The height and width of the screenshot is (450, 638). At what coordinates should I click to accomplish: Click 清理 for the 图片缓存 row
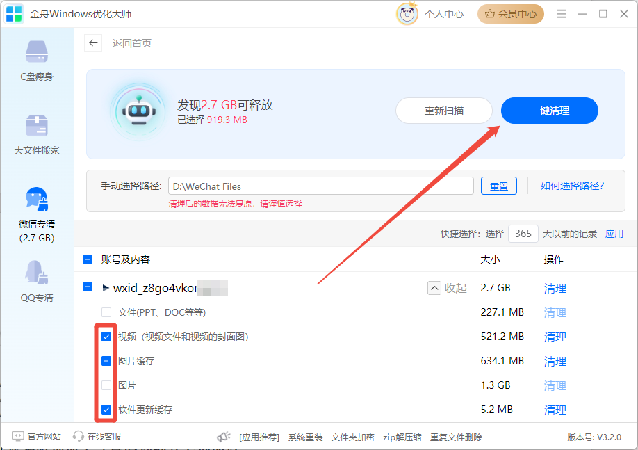click(555, 361)
